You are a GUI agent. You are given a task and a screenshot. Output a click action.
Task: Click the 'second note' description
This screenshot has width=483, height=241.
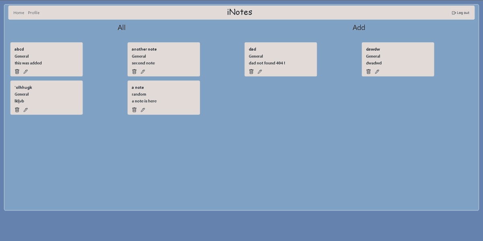[x=143, y=63]
